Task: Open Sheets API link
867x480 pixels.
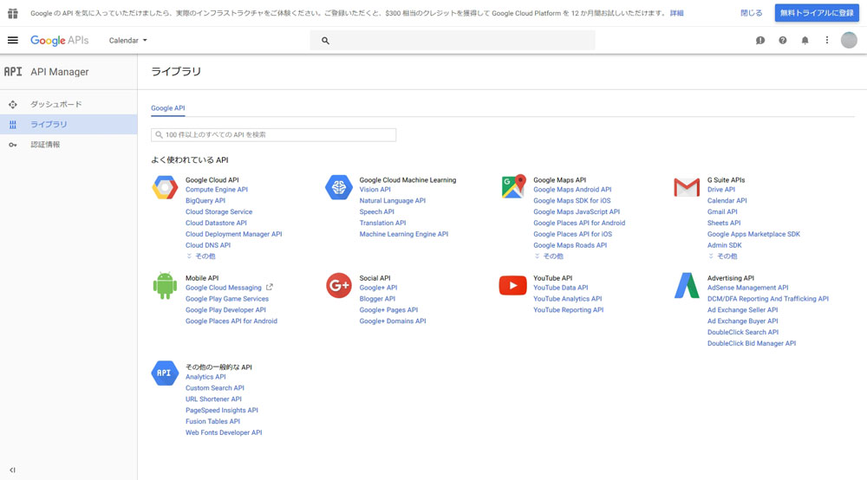Action: [x=724, y=224]
